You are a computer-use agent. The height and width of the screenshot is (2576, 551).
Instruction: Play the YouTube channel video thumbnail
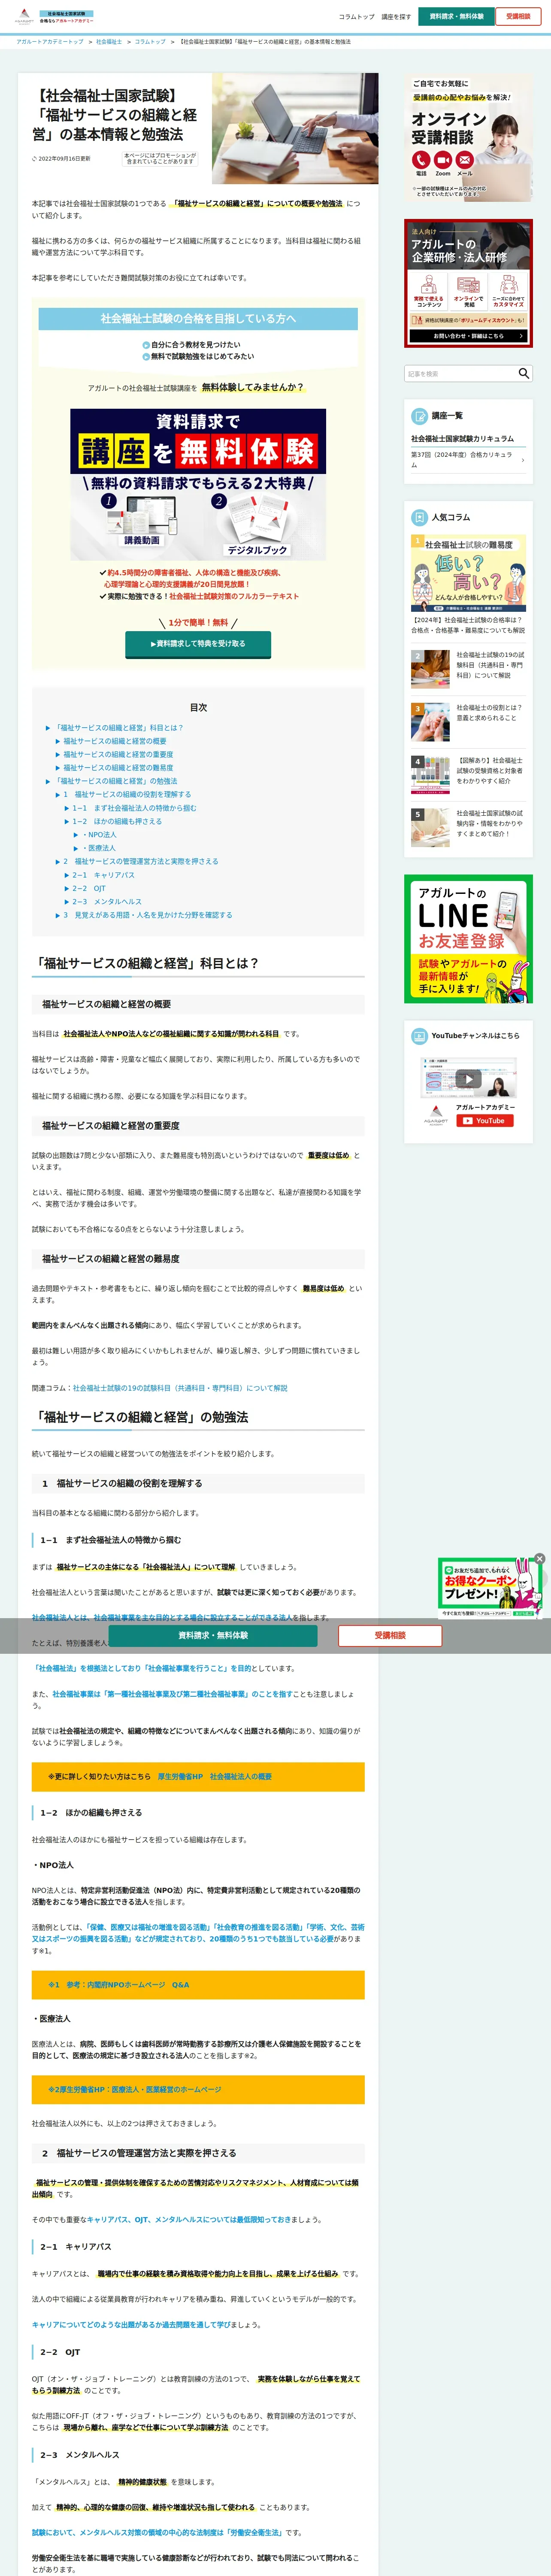(x=468, y=1078)
